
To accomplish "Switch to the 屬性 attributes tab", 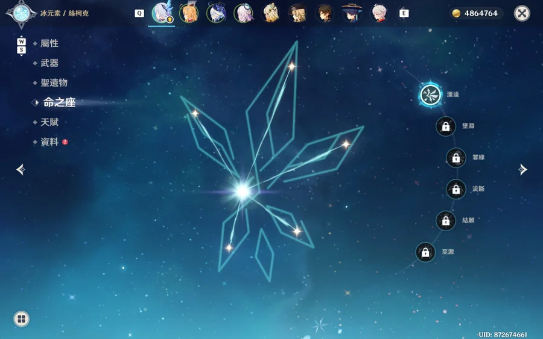I will tap(49, 43).
